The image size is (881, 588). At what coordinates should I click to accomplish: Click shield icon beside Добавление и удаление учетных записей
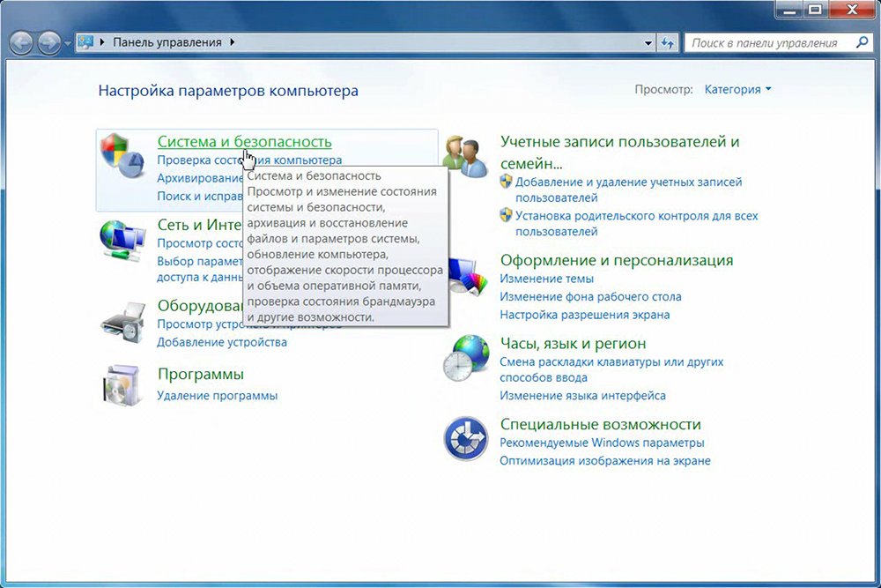506,181
